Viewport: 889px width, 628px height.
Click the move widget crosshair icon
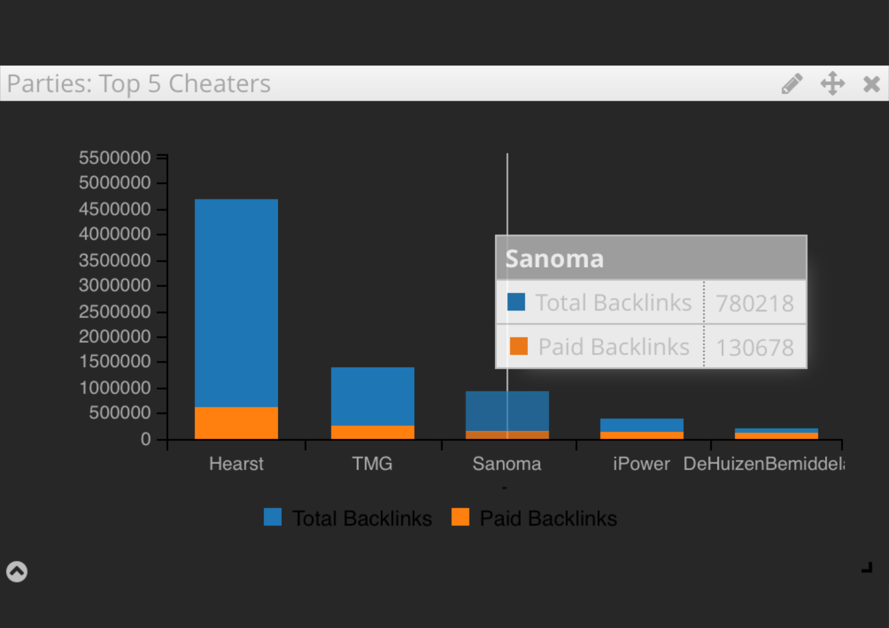tap(832, 84)
